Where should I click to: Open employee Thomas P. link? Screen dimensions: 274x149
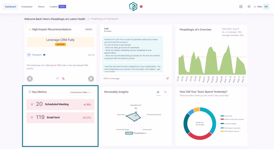click(37, 55)
